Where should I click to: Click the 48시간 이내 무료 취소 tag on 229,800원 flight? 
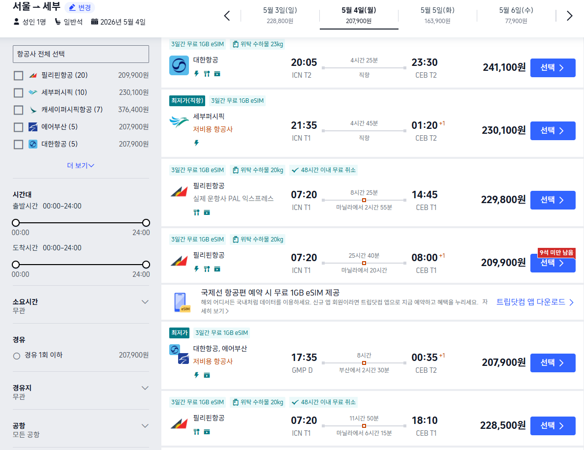click(324, 170)
